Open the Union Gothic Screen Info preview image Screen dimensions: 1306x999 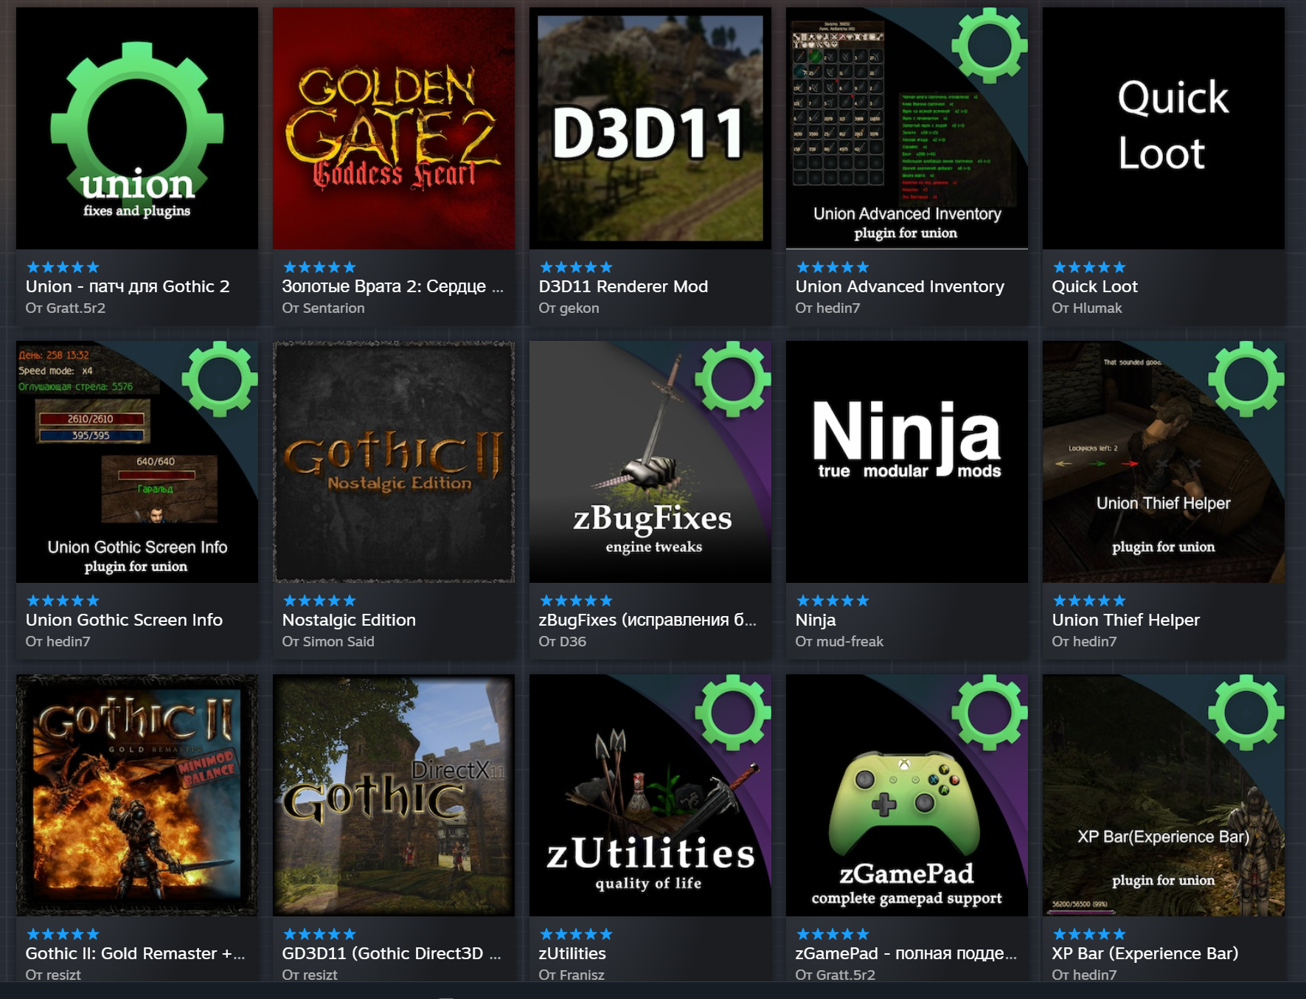137,462
